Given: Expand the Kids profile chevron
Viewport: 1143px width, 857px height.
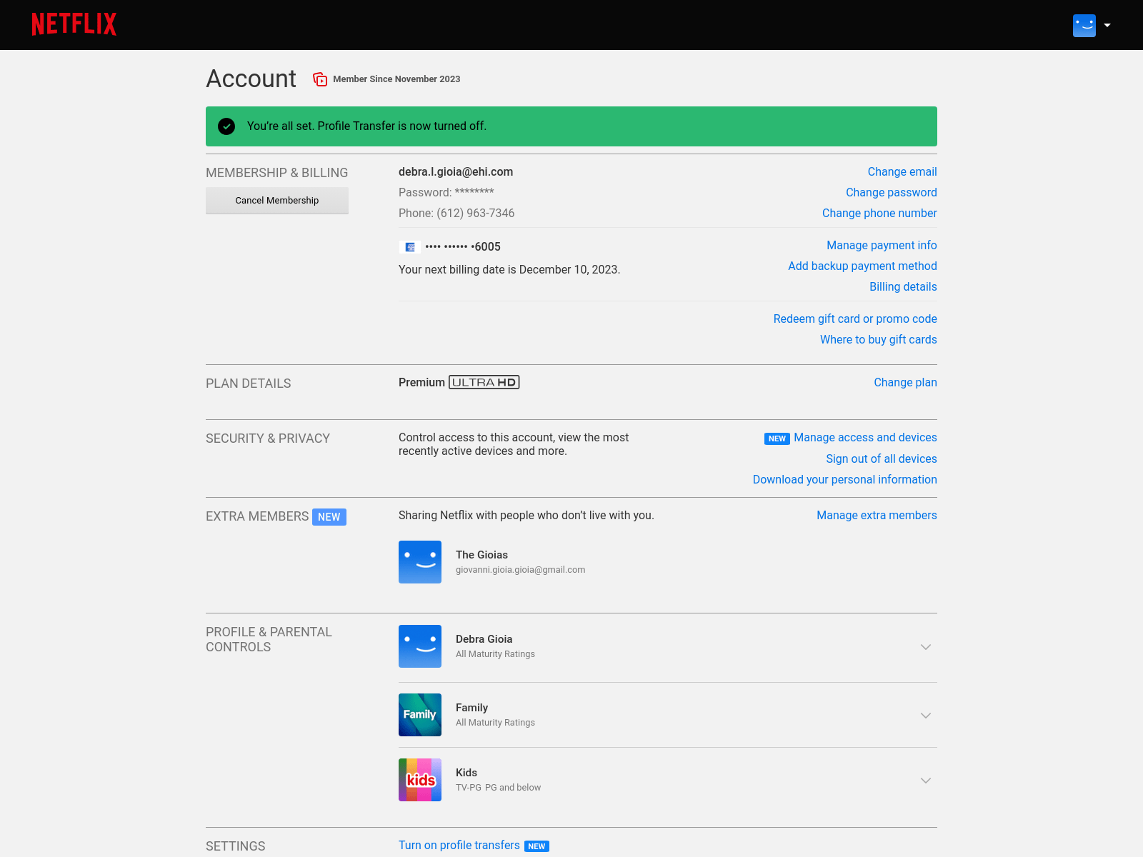Looking at the screenshot, I should pyautogui.click(x=926, y=781).
